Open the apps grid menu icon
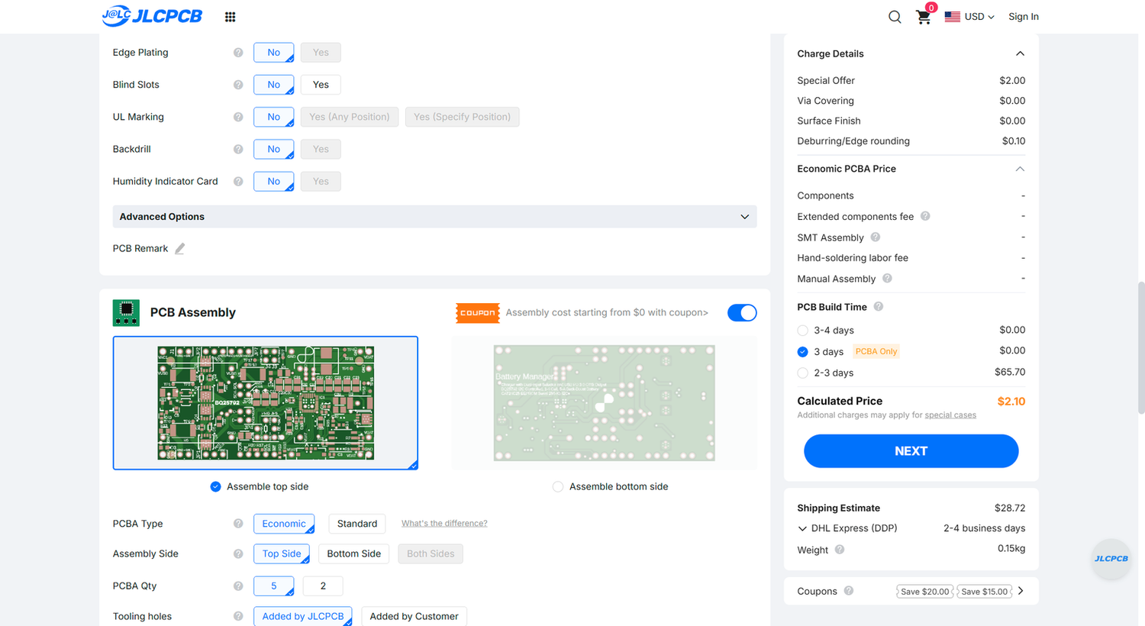The height and width of the screenshot is (626, 1145). 230,17
